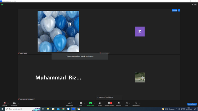Open the clock and date flyout
The image size is (198, 111).
point(189,109)
